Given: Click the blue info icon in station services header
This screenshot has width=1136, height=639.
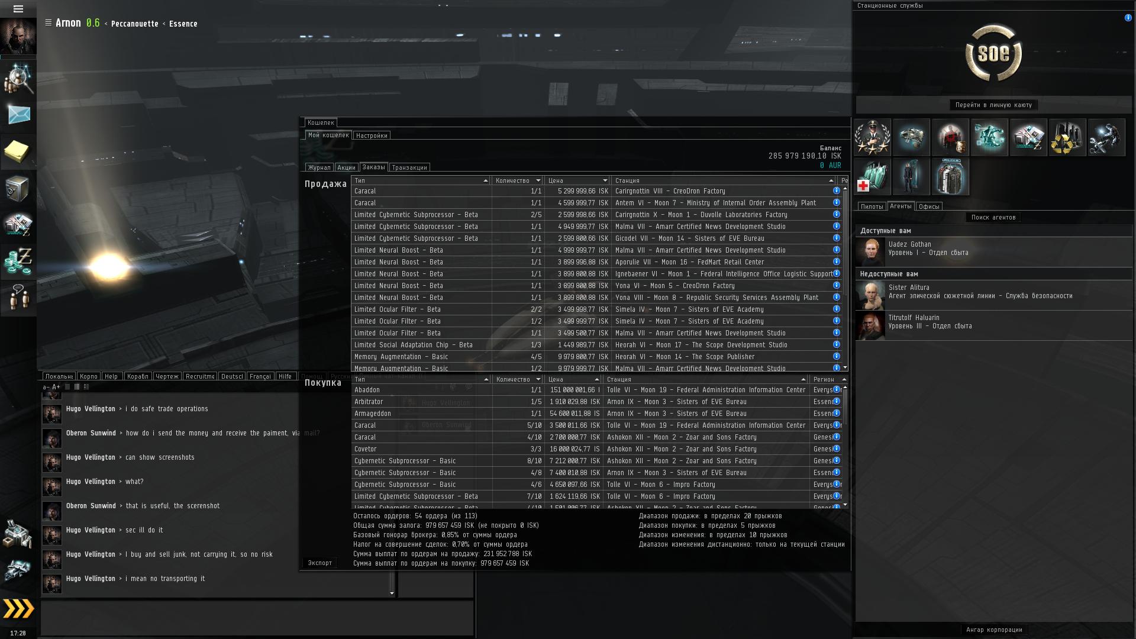Looking at the screenshot, I should point(1128,18).
